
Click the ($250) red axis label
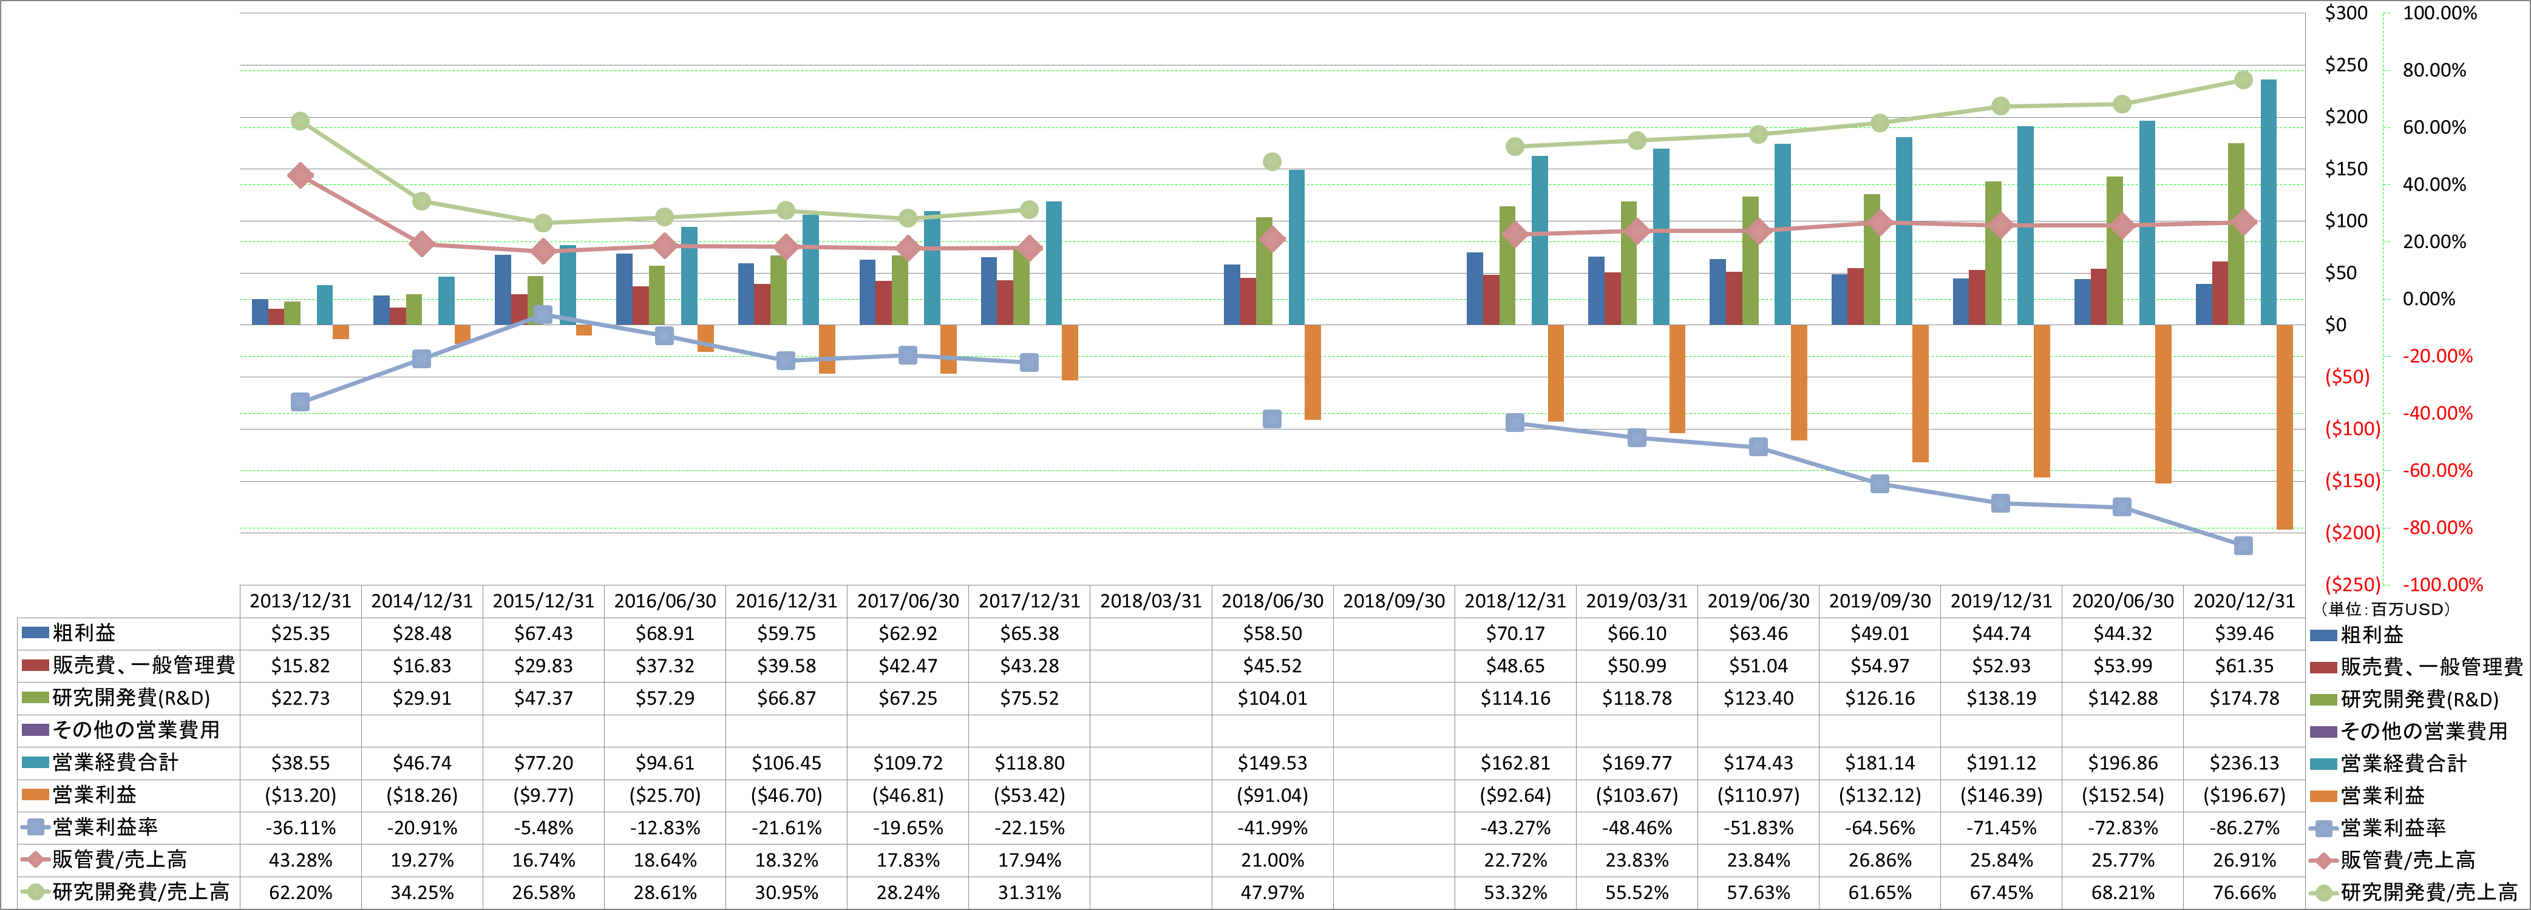click(x=2352, y=584)
